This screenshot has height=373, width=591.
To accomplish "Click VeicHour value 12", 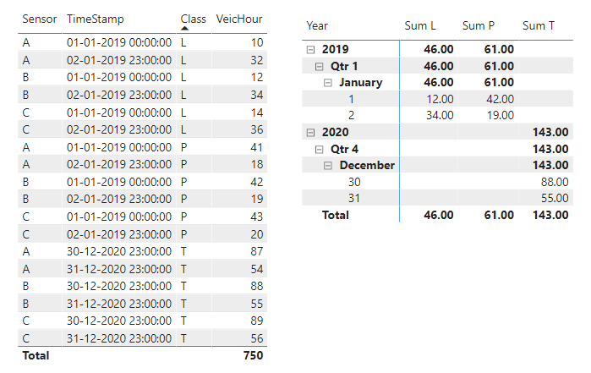I will pyautogui.click(x=257, y=77).
